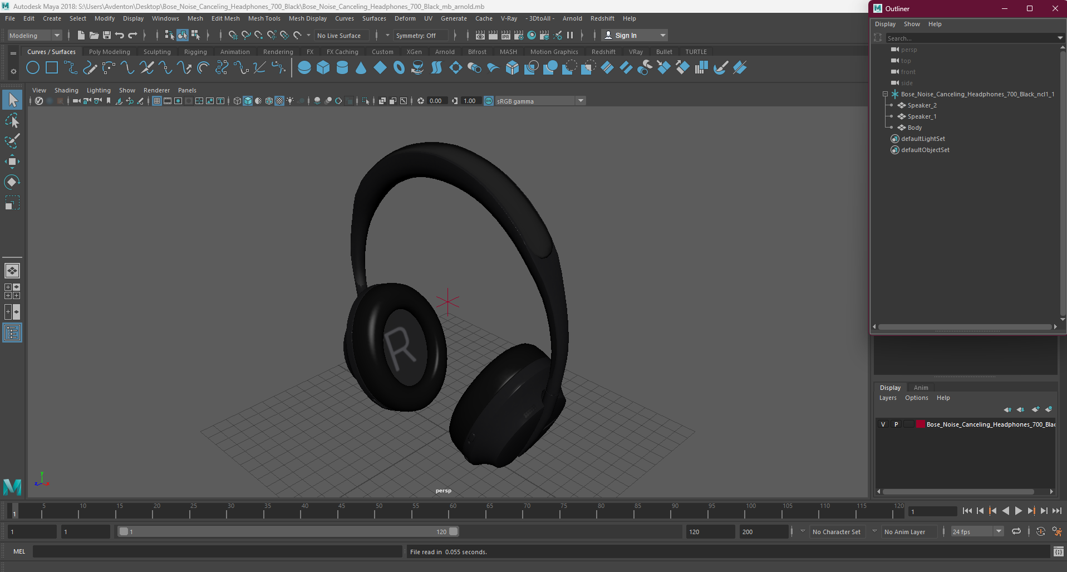Click the viewport exposure value field

[437, 101]
